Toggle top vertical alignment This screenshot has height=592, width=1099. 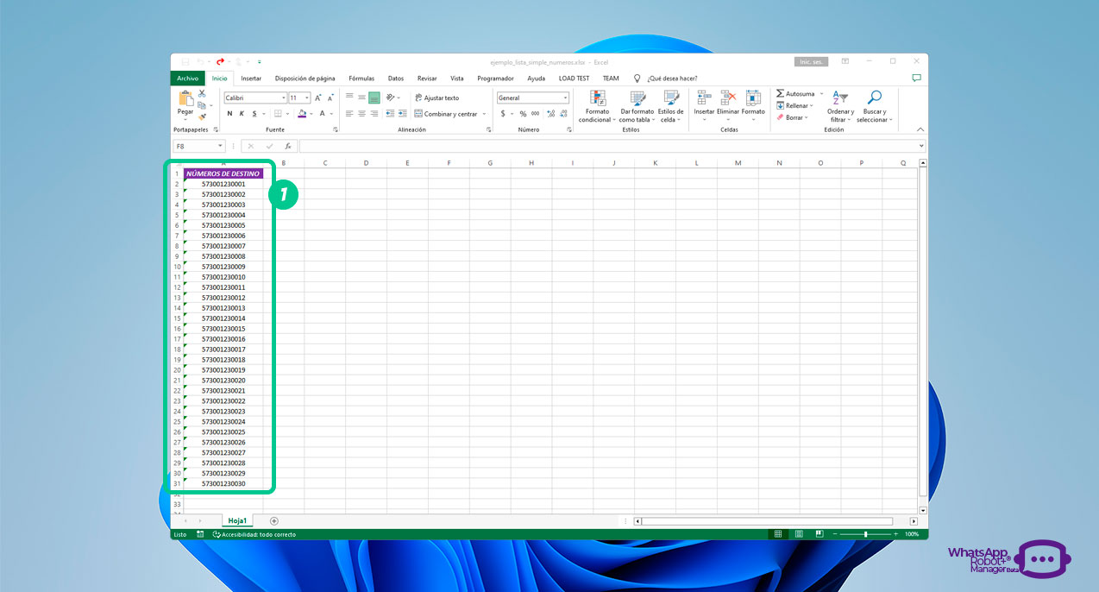(349, 98)
